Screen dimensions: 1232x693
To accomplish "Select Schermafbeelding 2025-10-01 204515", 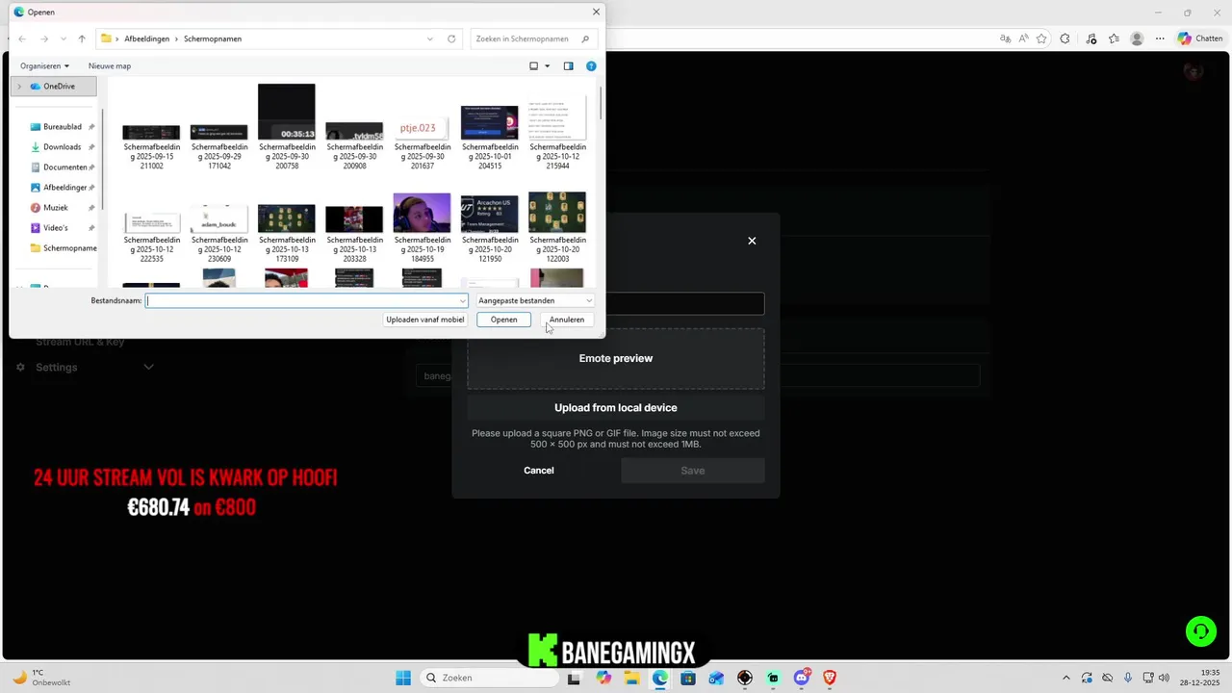I will (490, 138).
